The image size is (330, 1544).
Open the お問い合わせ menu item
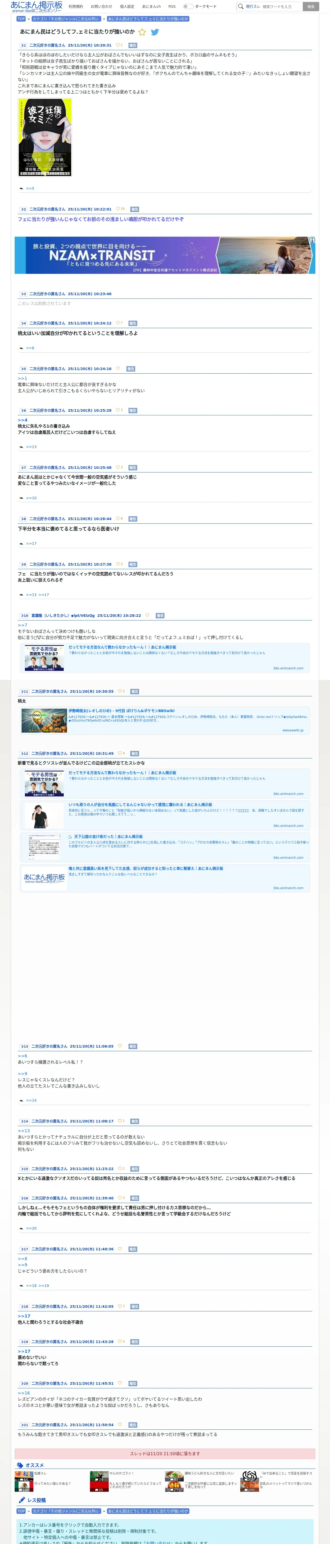click(101, 7)
